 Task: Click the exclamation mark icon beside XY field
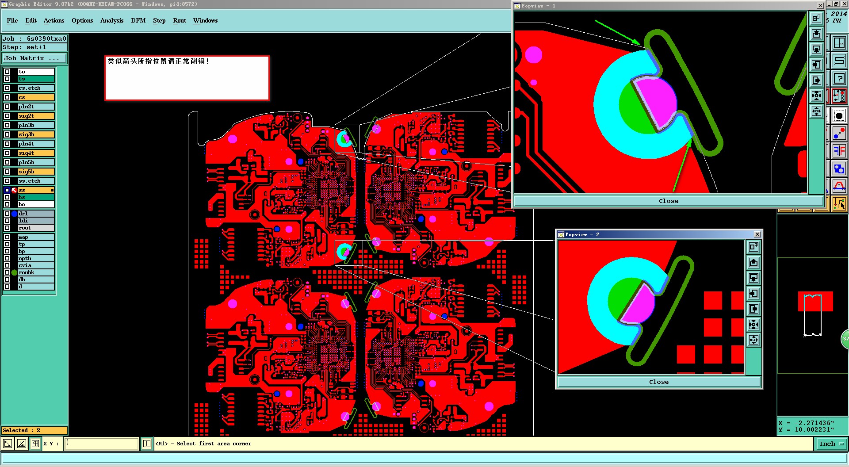pos(147,444)
